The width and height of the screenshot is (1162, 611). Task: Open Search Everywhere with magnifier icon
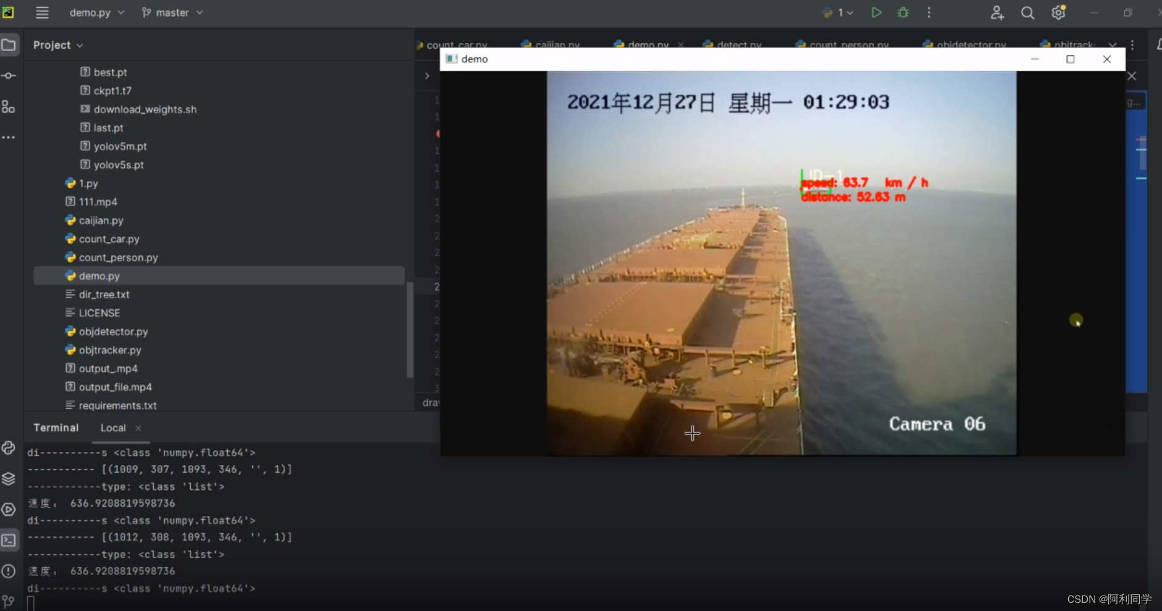(1027, 12)
